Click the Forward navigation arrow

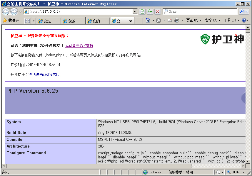[x=14, y=11]
